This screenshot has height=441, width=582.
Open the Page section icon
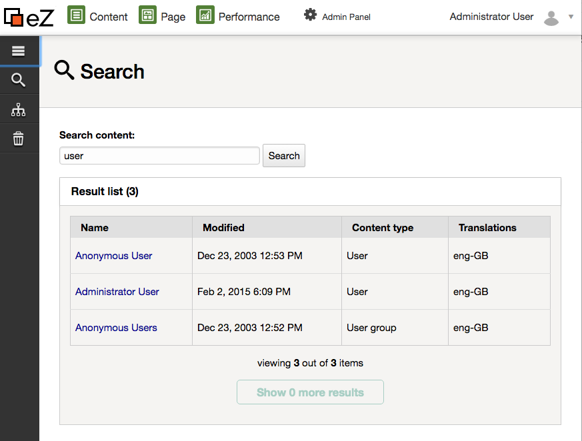point(147,15)
